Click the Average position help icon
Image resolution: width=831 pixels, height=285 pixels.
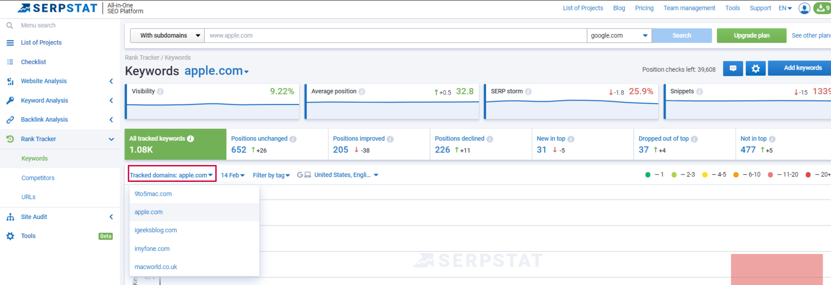pyautogui.click(x=362, y=92)
